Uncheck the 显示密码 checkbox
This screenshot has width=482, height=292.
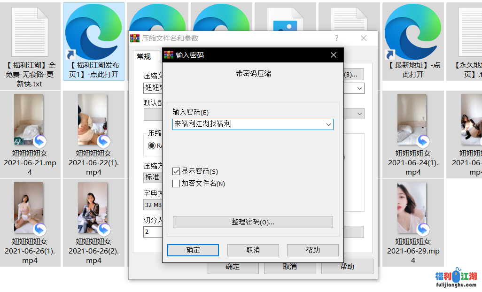click(x=176, y=172)
